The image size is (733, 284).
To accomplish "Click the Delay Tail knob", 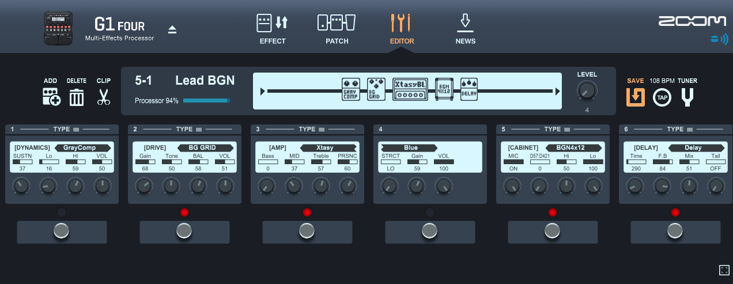I will (x=716, y=185).
